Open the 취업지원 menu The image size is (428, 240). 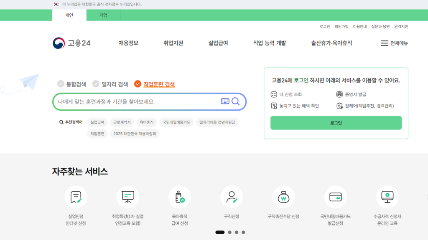[x=173, y=43]
